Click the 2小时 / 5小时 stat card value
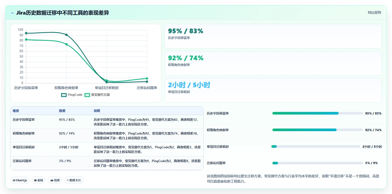392x194 pixels. click(189, 85)
